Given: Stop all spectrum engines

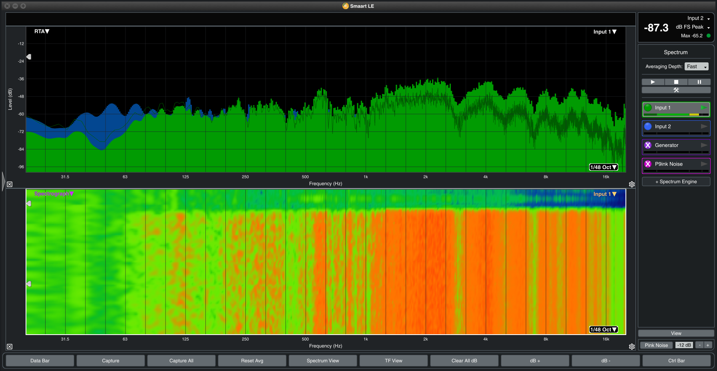Looking at the screenshot, I should (676, 82).
